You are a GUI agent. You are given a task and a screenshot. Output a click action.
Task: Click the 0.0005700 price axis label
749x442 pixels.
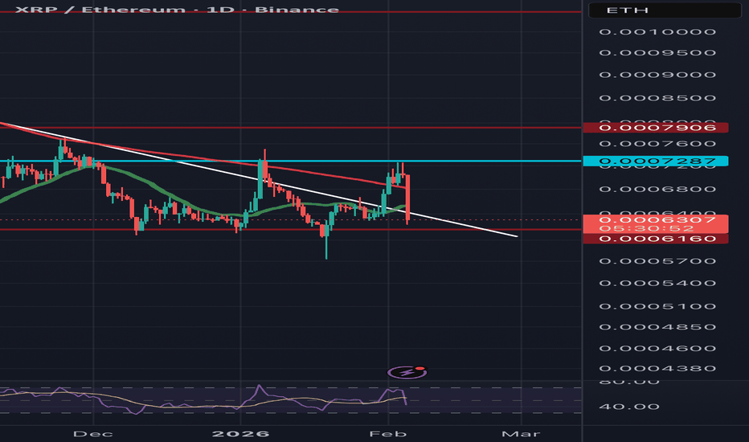point(657,261)
